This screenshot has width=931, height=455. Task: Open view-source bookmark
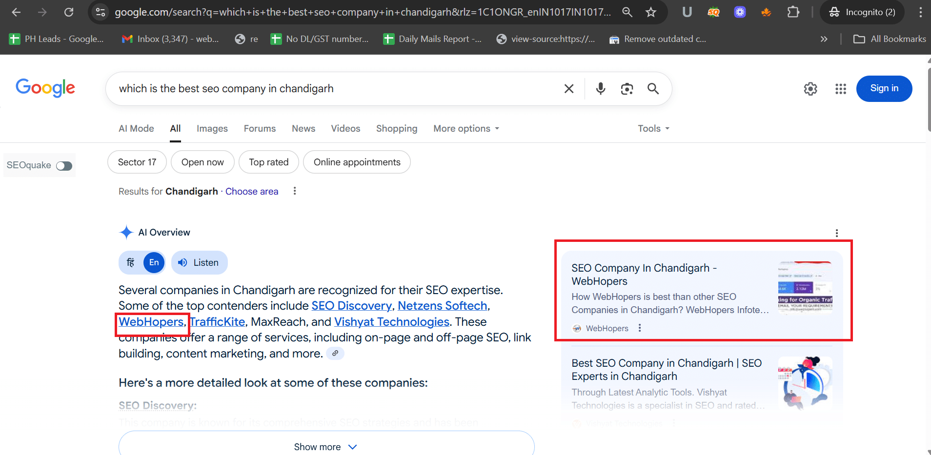click(546, 39)
